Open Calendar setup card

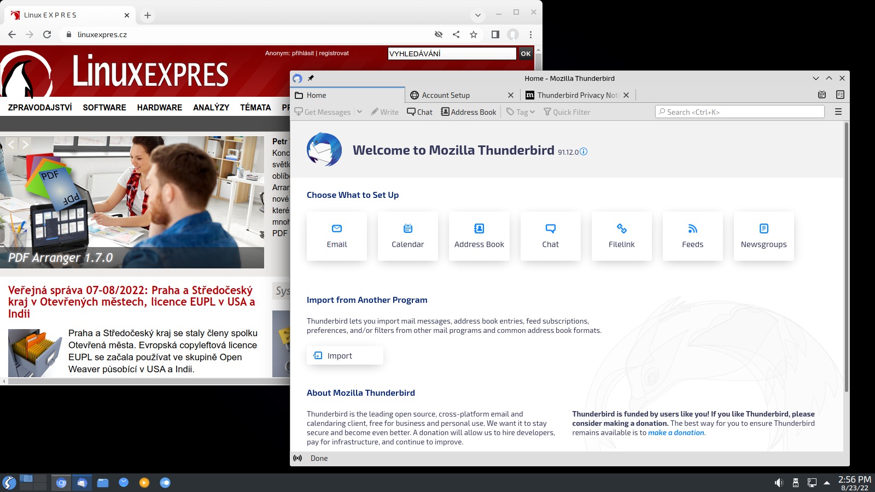point(408,236)
